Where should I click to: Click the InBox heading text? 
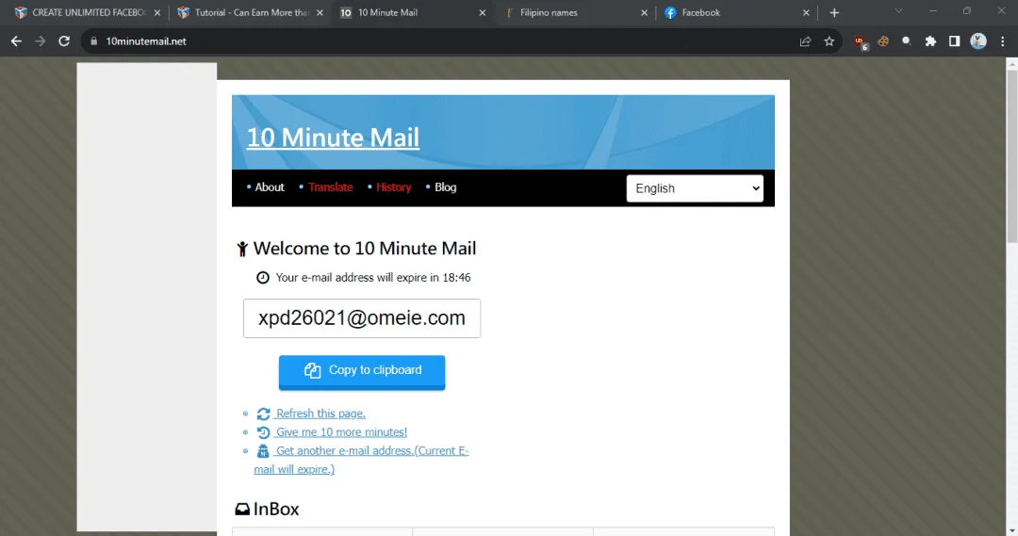coord(276,509)
